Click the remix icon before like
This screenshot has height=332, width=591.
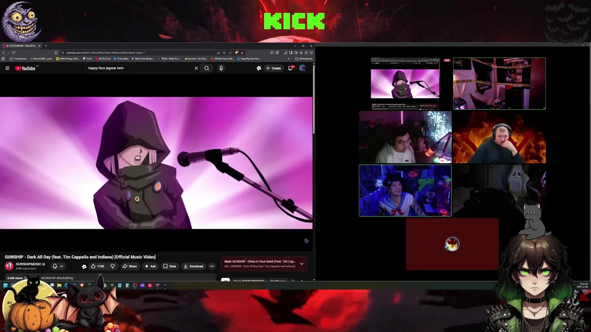84,266
